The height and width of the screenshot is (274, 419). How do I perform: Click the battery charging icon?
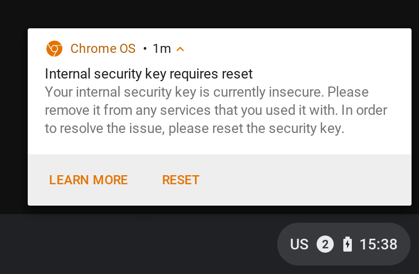pos(348,245)
